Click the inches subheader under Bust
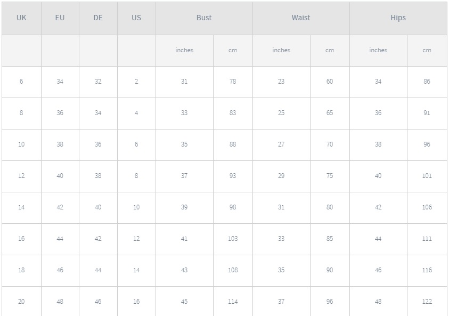The width and height of the screenshot is (449, 316). [184, 51]
